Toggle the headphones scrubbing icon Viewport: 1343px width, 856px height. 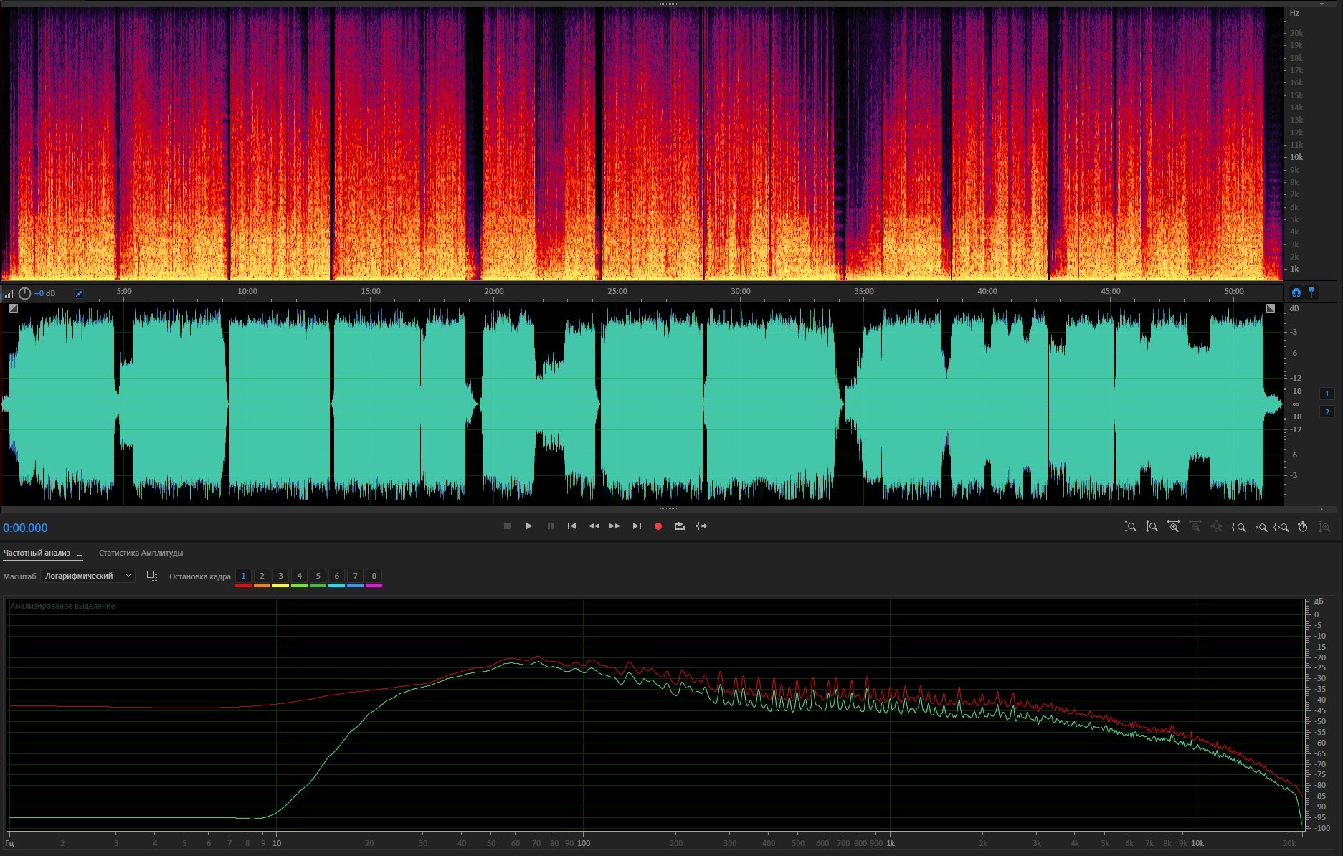[x=1296, y=293]
